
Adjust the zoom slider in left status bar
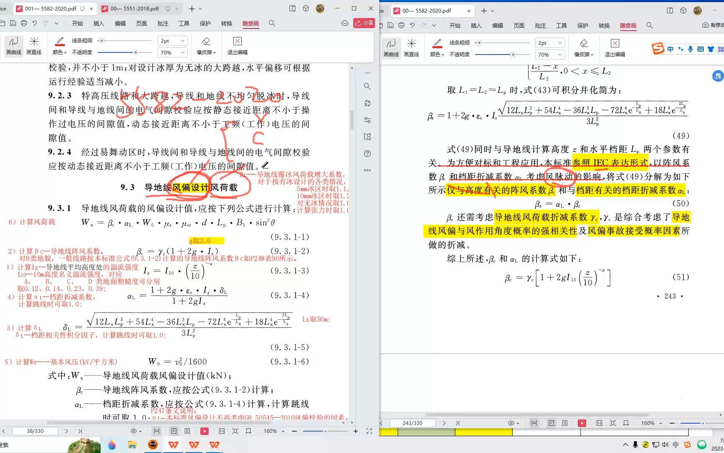click(325, 431)
